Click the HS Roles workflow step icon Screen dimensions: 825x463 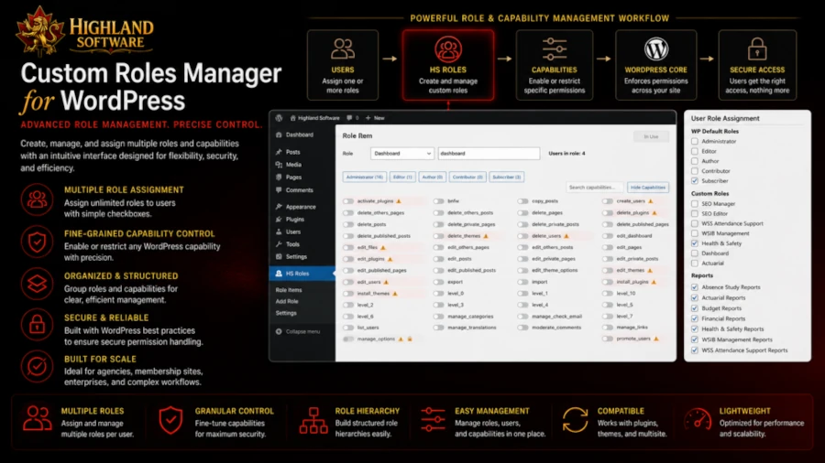(447, 49)
